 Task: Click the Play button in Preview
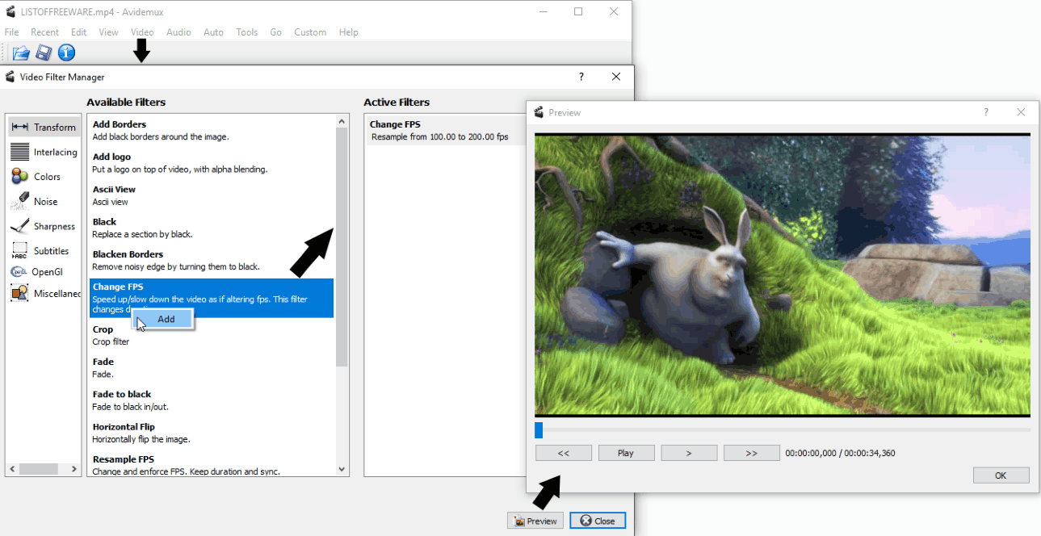(626, 453)
